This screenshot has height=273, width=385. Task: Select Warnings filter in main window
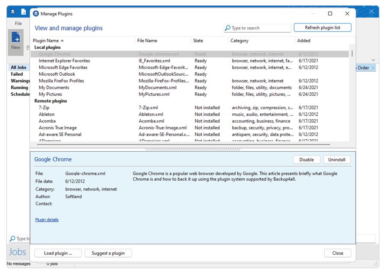click(20, 81)
